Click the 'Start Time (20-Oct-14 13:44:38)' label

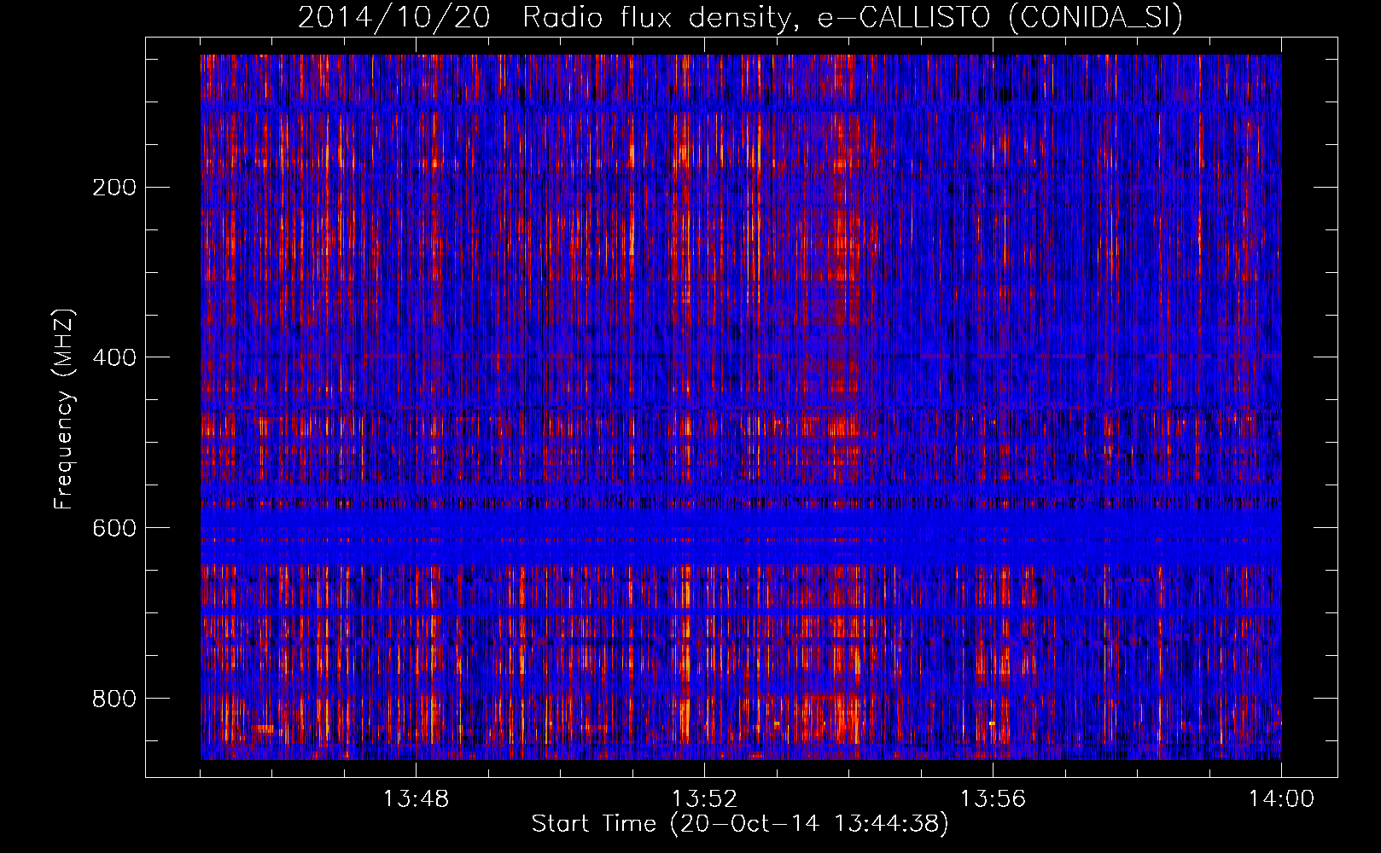click(740, 824)
